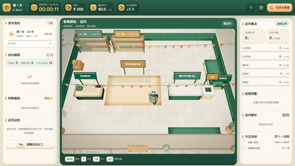Pause the game with pause icon

click(x=251, y=8)
